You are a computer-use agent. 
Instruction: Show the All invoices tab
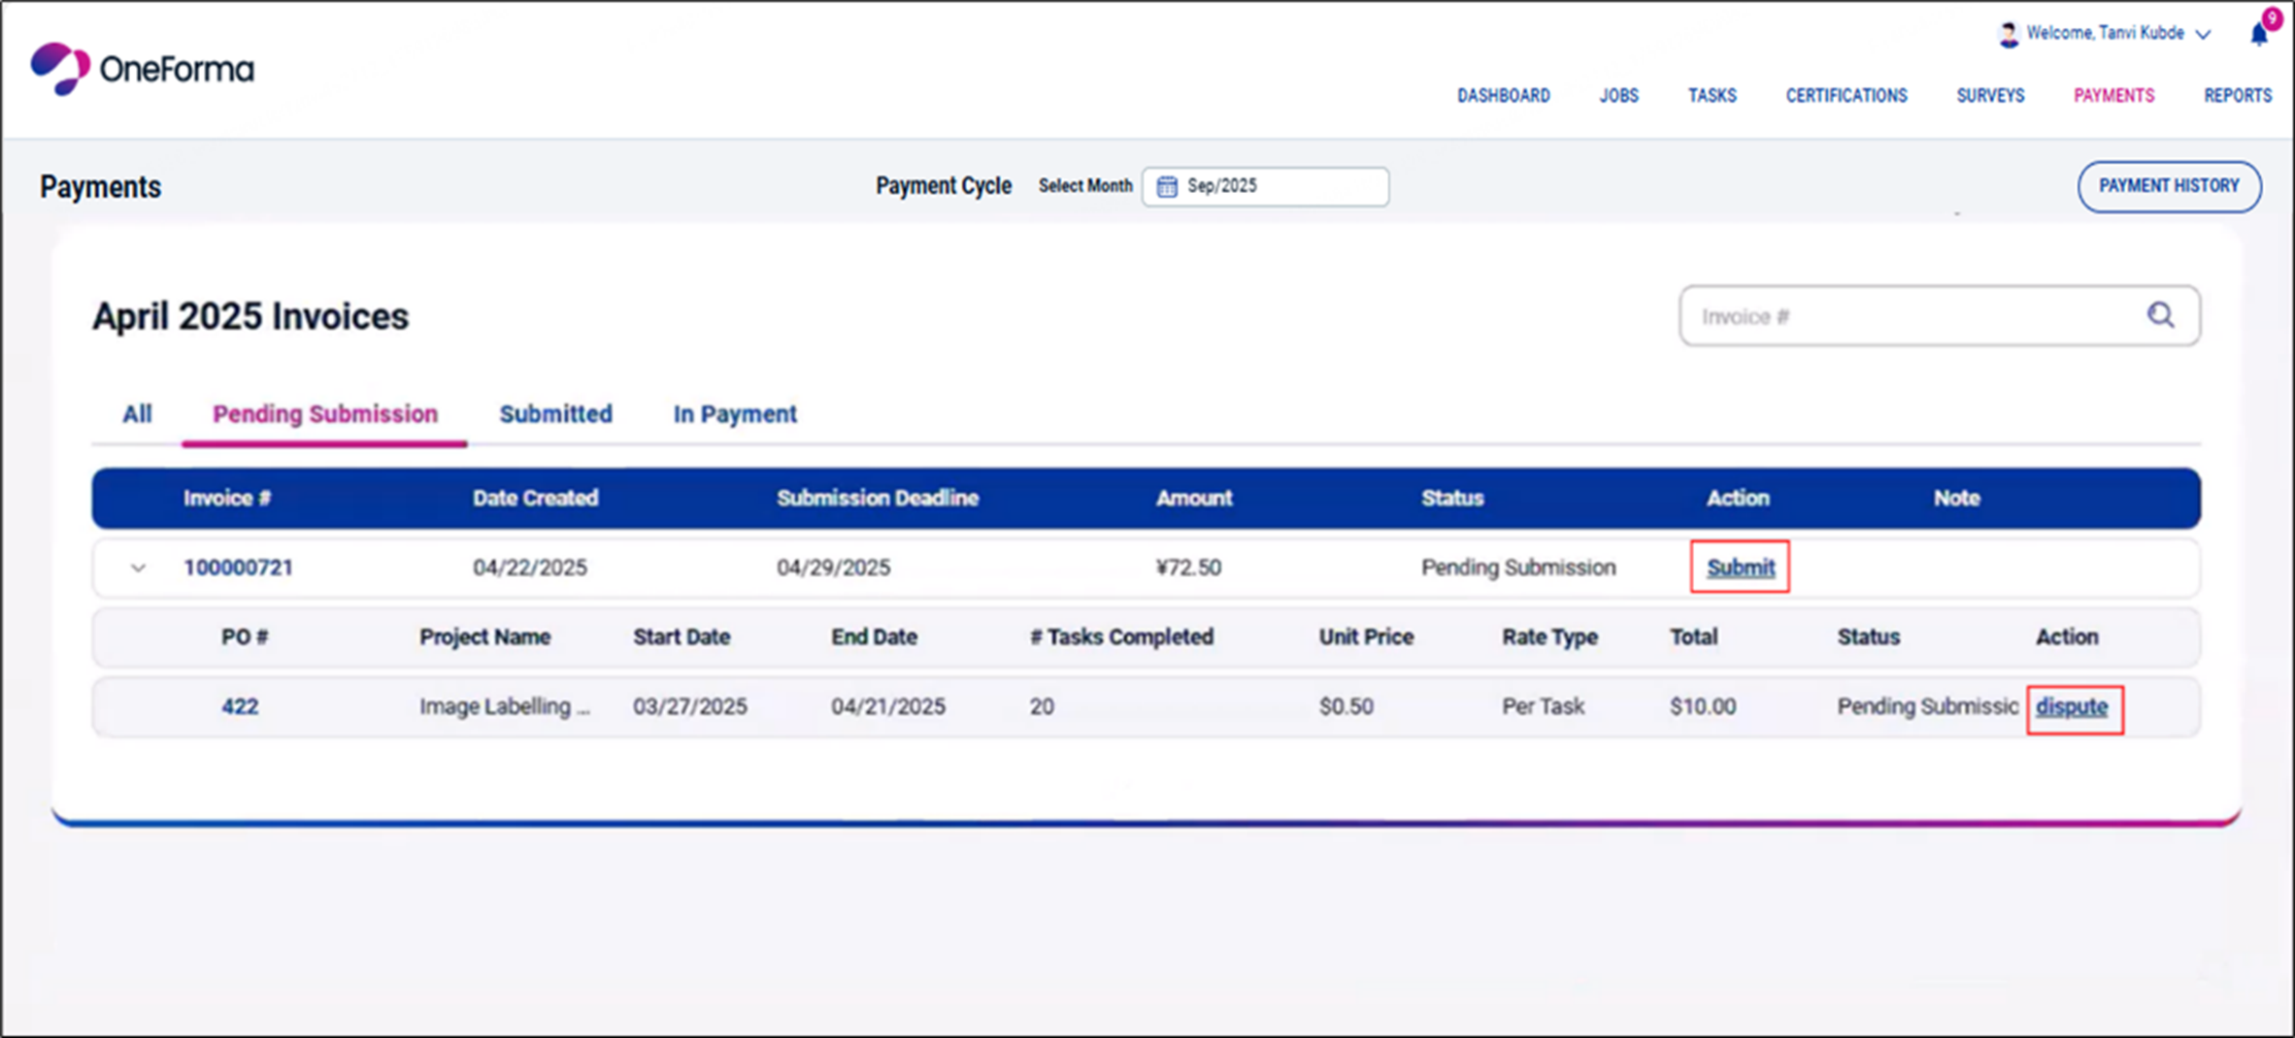click(x=137, y=414)
